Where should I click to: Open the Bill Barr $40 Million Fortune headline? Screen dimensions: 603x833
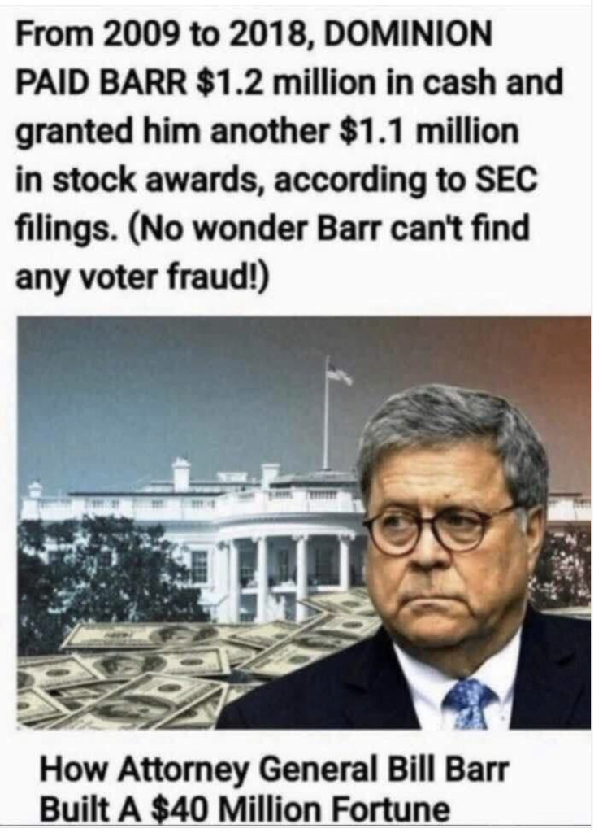pos(275,789)
